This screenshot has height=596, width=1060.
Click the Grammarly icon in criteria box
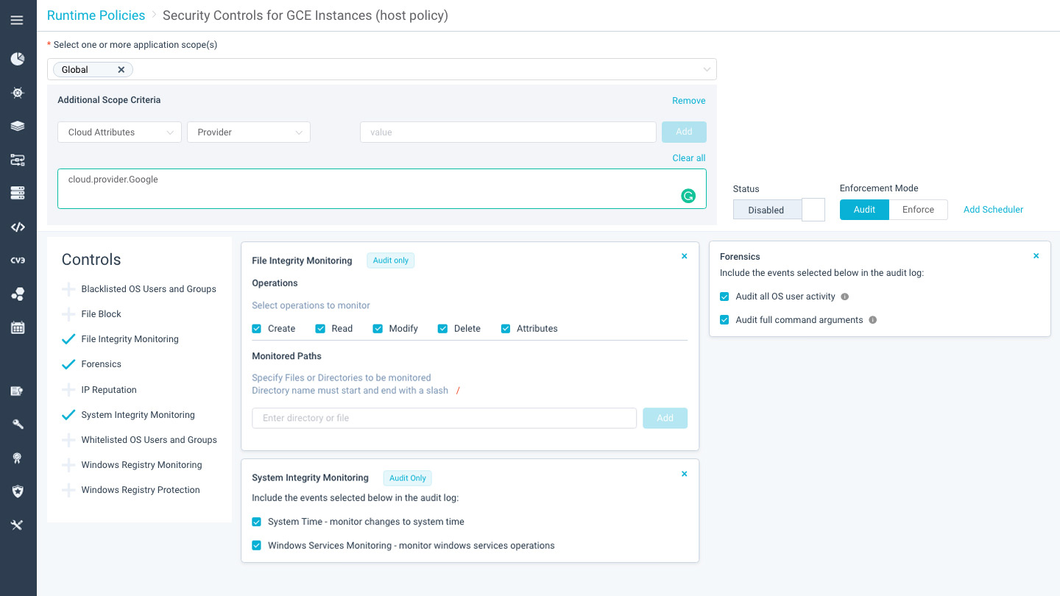[688, 196]
